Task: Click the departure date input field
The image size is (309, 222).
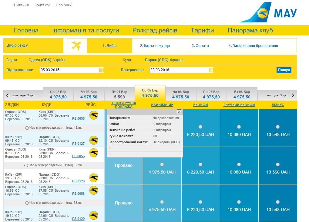Action: click(x=69, y=70)
